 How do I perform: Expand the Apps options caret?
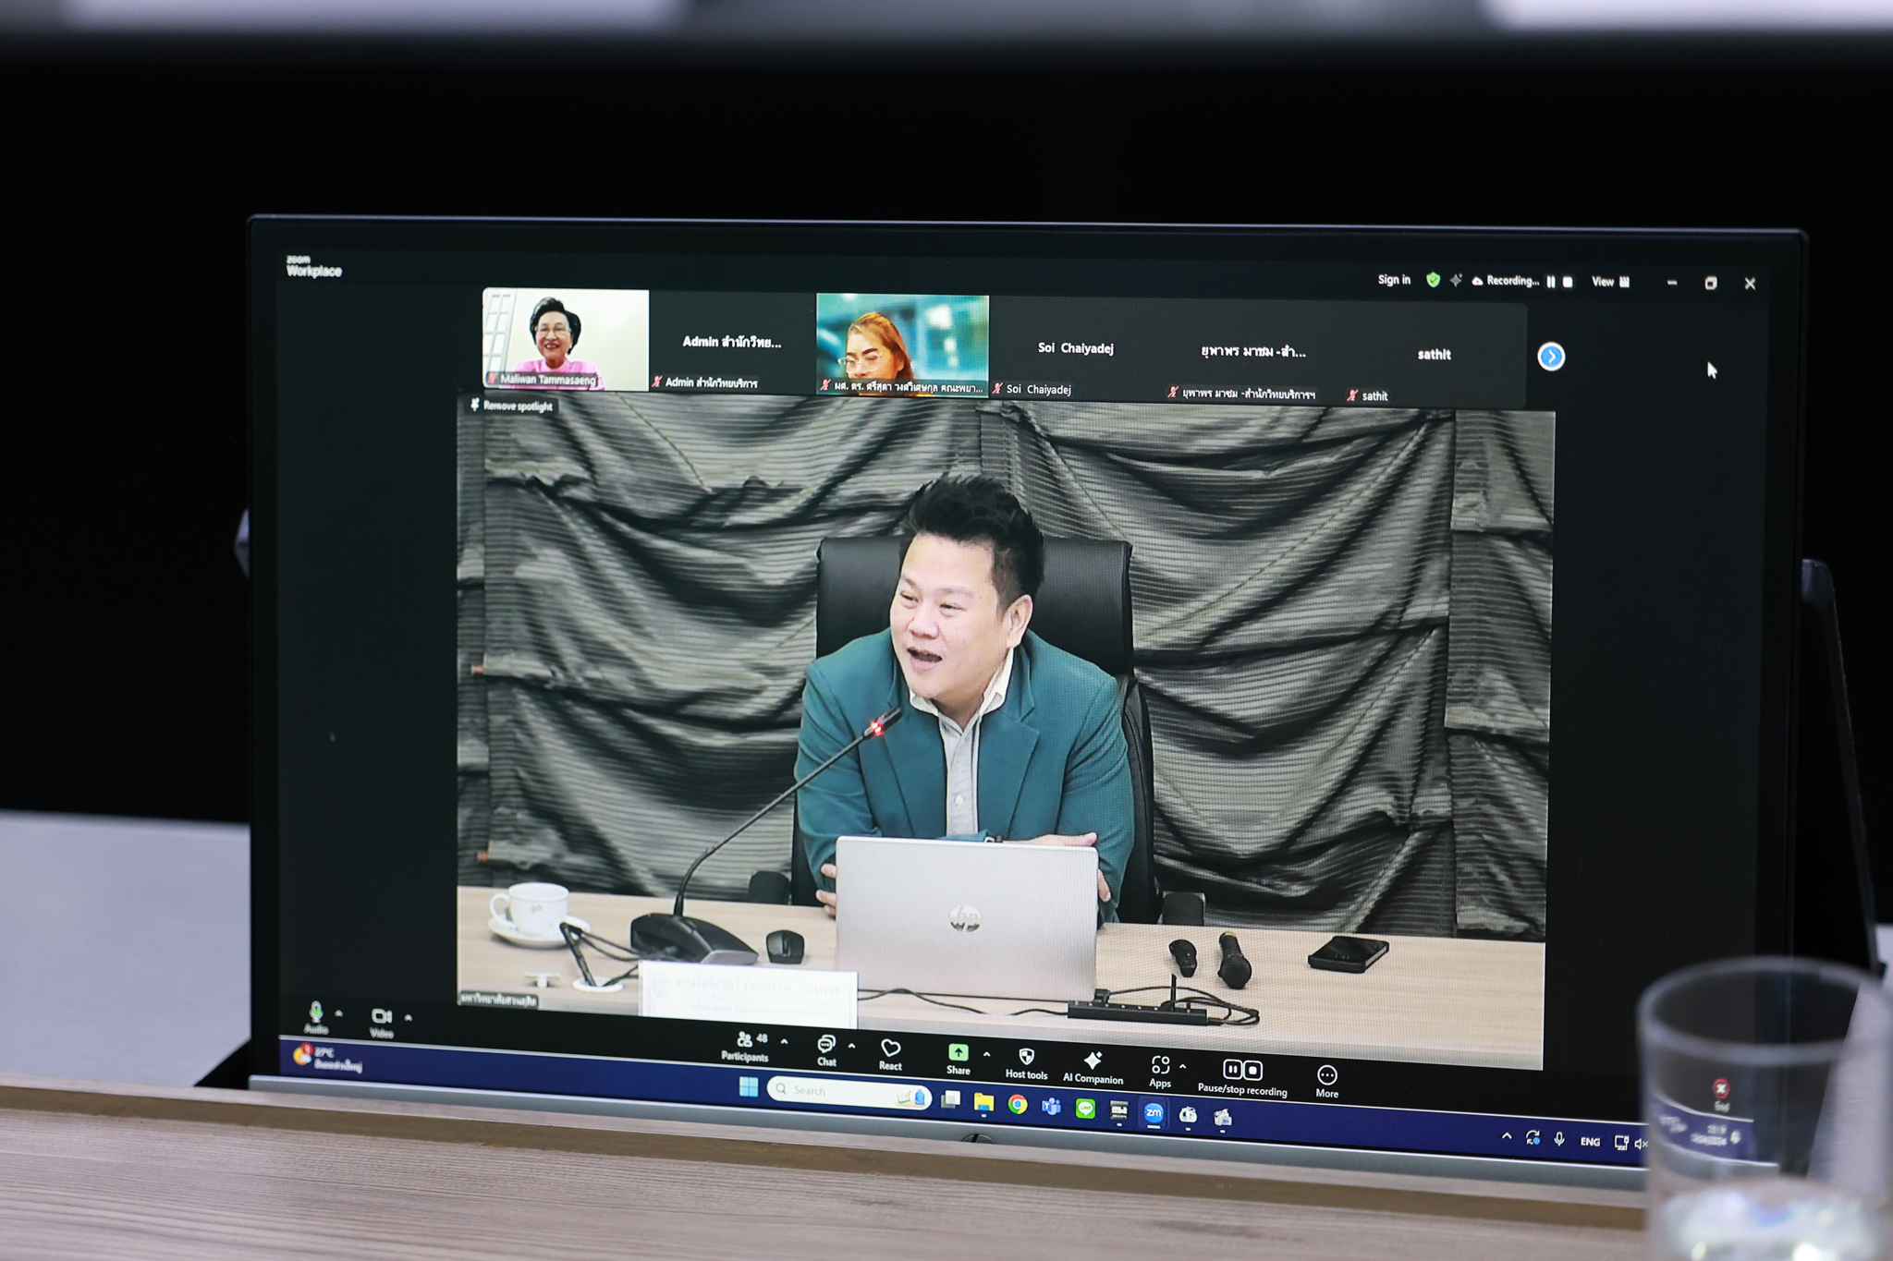[1183, 1067]
